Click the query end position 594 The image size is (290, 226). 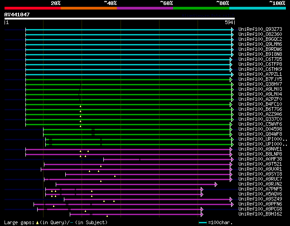coord(229,22)
